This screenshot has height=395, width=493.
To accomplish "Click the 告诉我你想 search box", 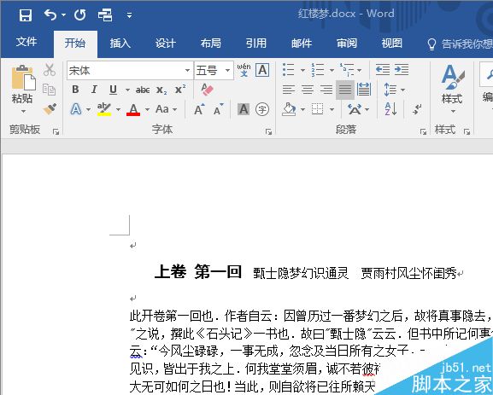I will pos(461,44).
